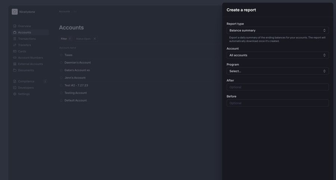Click the Compliance notification badge
The height and width of the screenshot is (180, 336).
(45, 81)
